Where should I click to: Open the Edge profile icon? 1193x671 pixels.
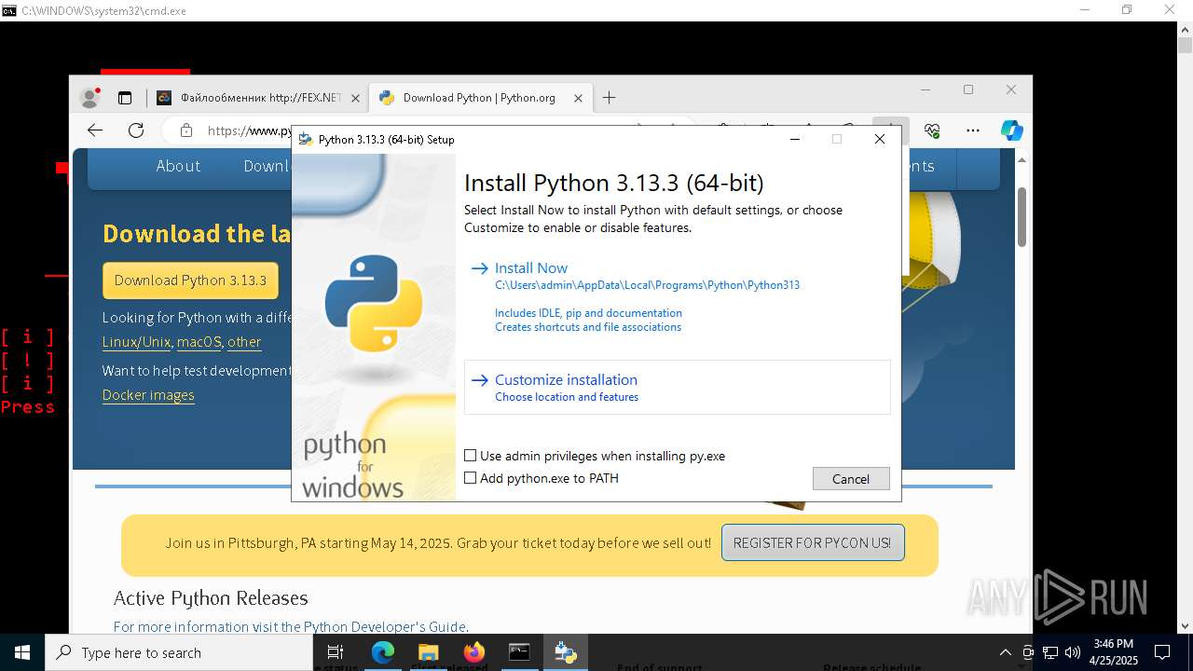(90, 97)
